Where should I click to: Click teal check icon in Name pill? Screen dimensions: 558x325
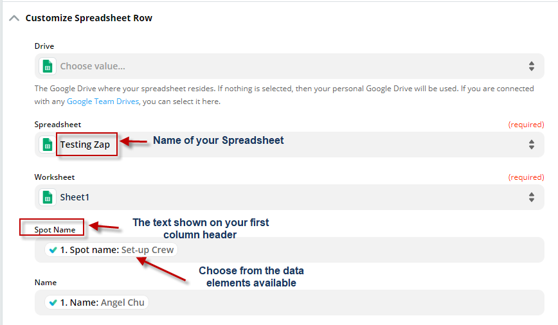pos(53,303)
